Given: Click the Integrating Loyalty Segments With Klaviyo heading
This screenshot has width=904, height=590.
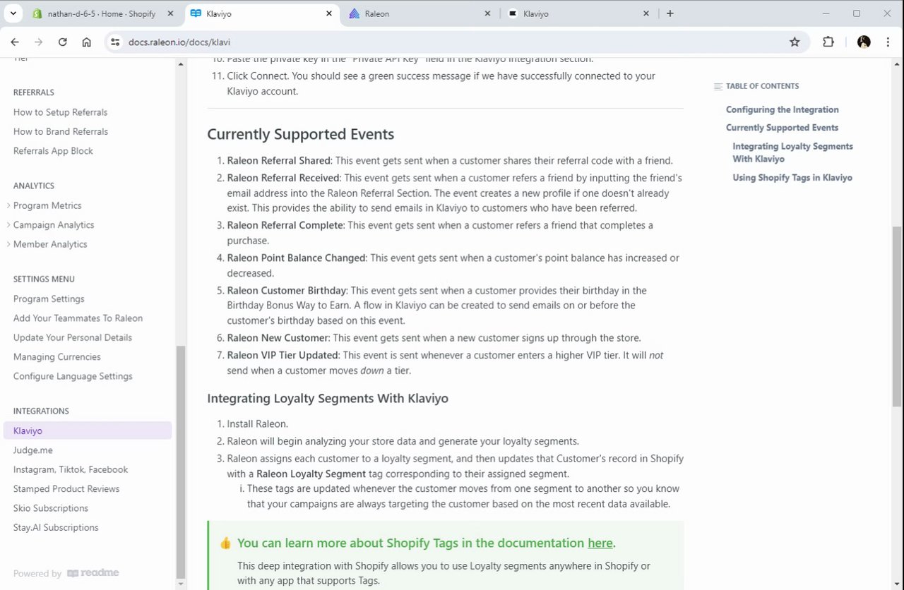Looking at the screenshot, I should (x=328, y=399).
